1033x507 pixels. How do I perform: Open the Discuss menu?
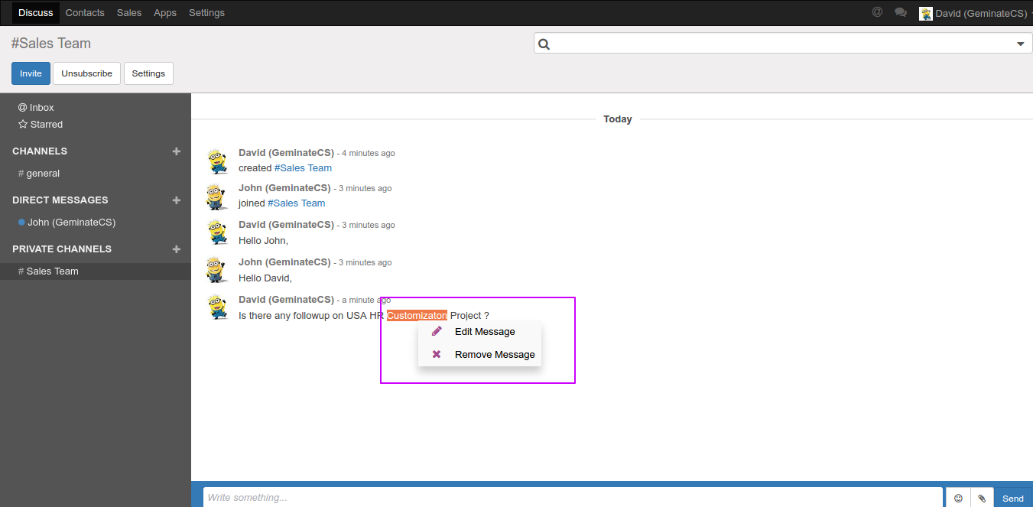tap(36, 13)
